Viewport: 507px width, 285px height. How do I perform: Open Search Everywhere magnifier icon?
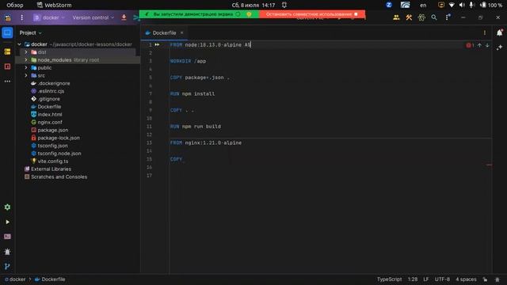pyautogui.click(x=434, y=17)
